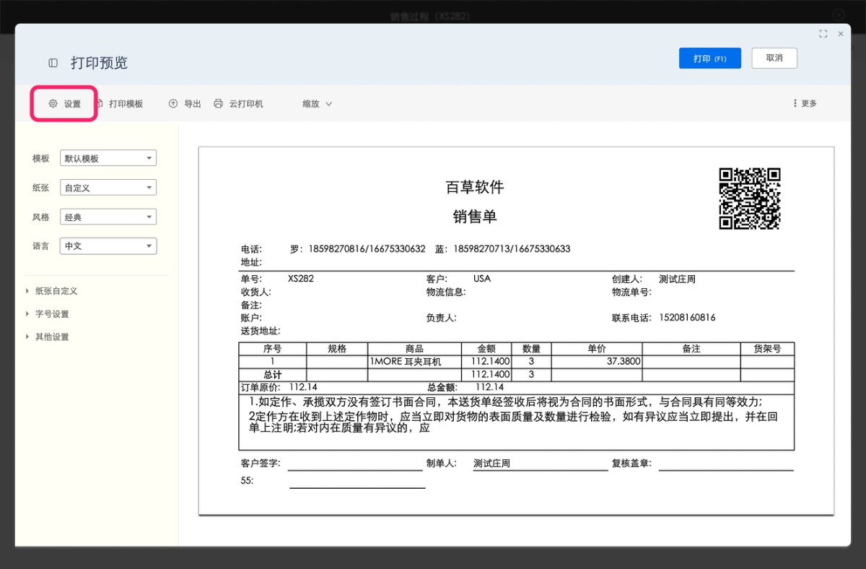Click unit price 37.3800
Image resolution: width=866 pixels, height=569 pixels.
click(x=624, y=361)
